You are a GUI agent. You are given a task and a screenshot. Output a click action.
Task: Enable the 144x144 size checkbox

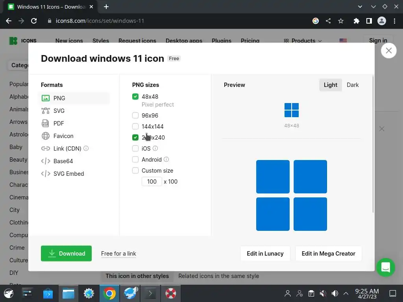coord(135,126)
